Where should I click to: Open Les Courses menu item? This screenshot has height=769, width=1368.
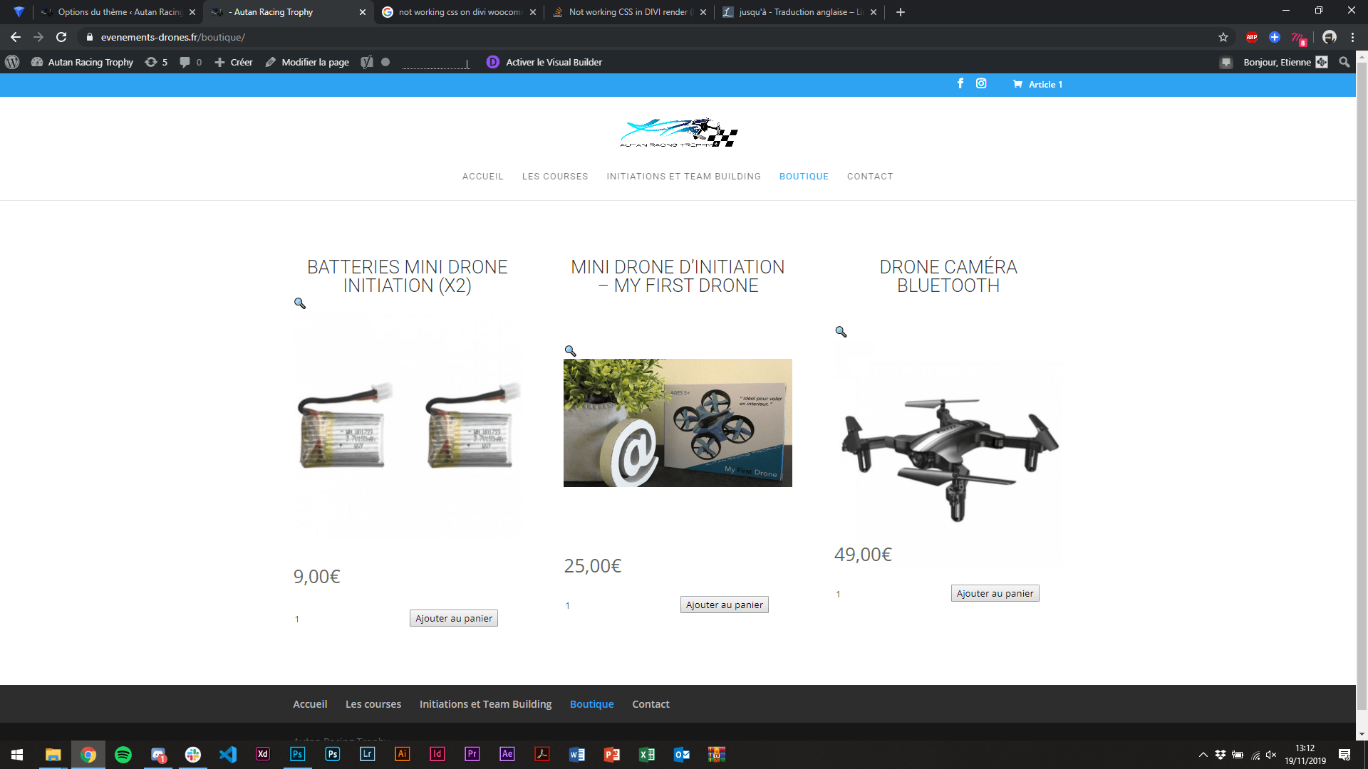[554, 177]
